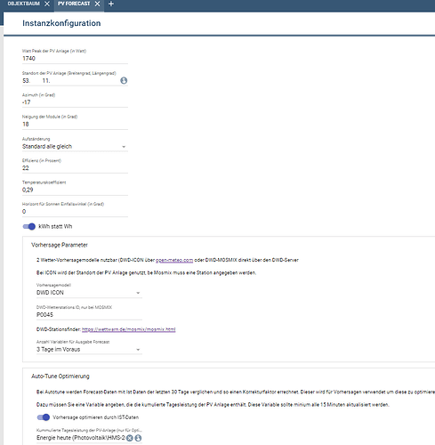Click the Watt Peak field showing 1740

pyautogui.click(x=75, y=59)
